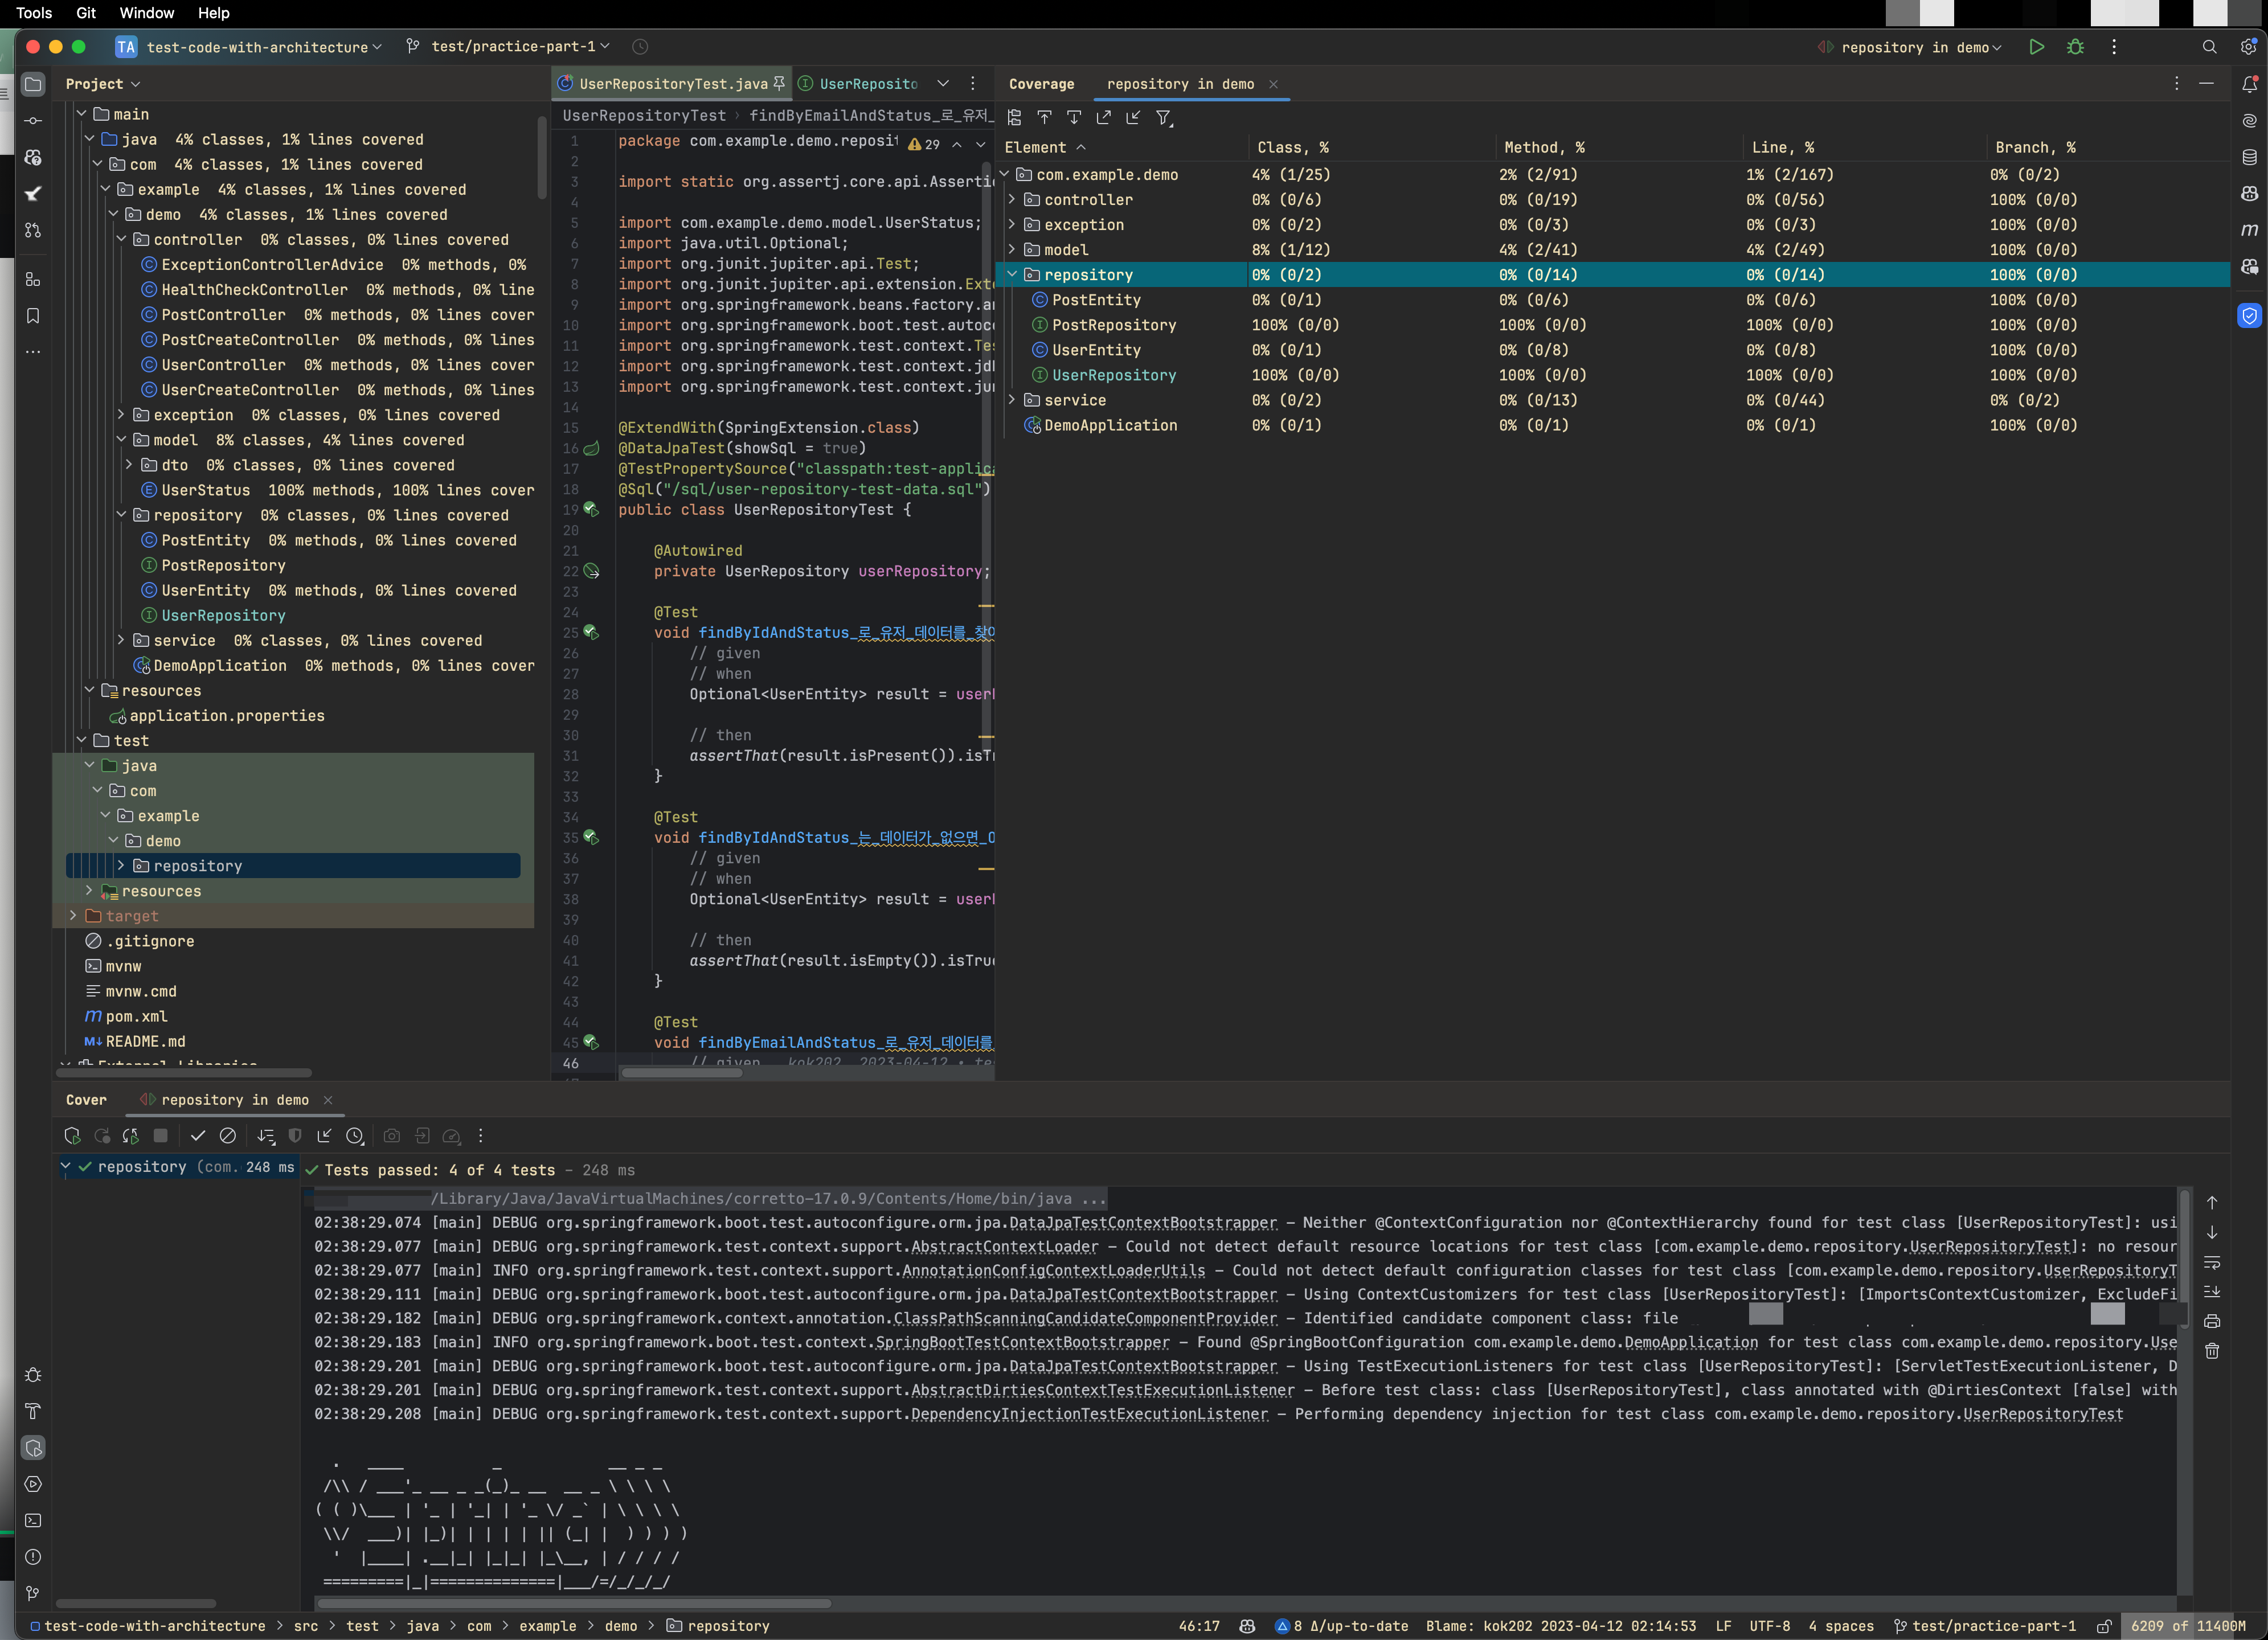Open the Problems tool window
Viewport: 2268px width, 1640px height.
point(33,1557)
